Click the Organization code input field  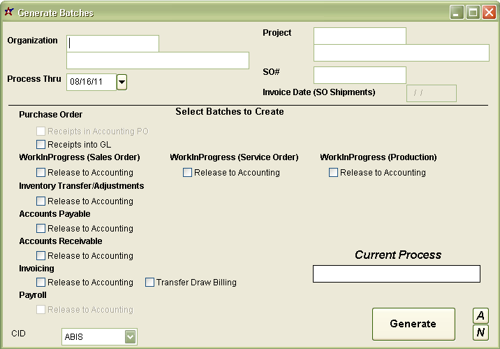[112, 43]
